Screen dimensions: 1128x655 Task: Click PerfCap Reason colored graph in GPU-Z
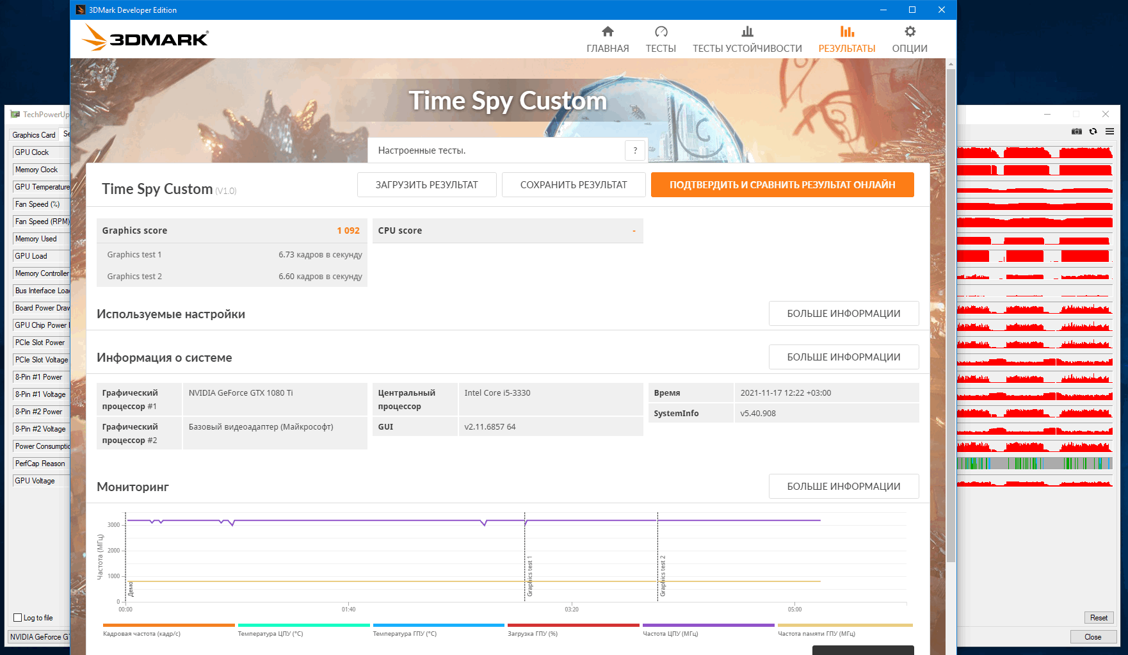(1035, 464)
